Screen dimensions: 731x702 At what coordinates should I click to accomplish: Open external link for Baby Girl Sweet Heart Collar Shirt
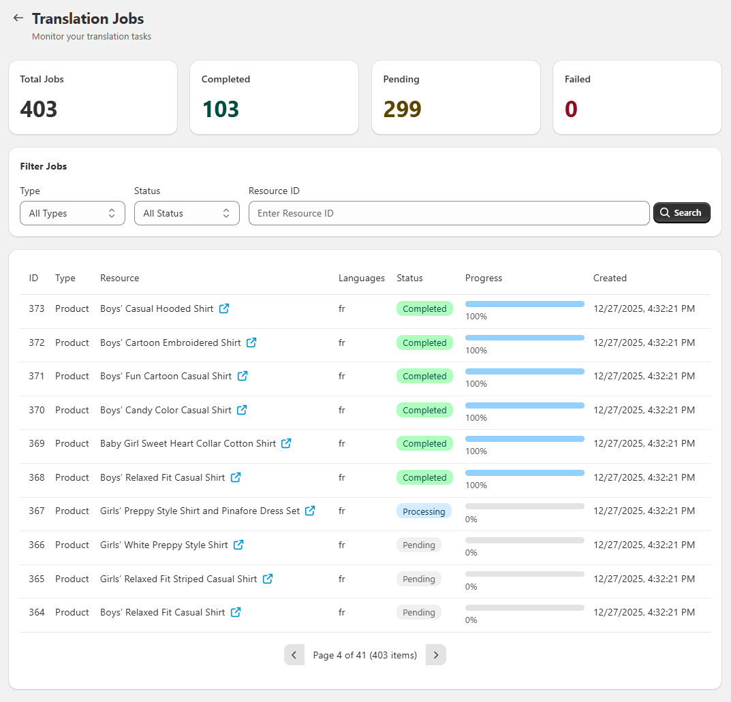pos(287,443)
